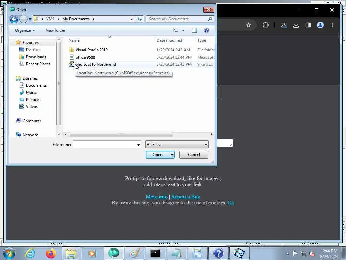
Task: Click the search magnifier icon
Action: coord(210,19)
